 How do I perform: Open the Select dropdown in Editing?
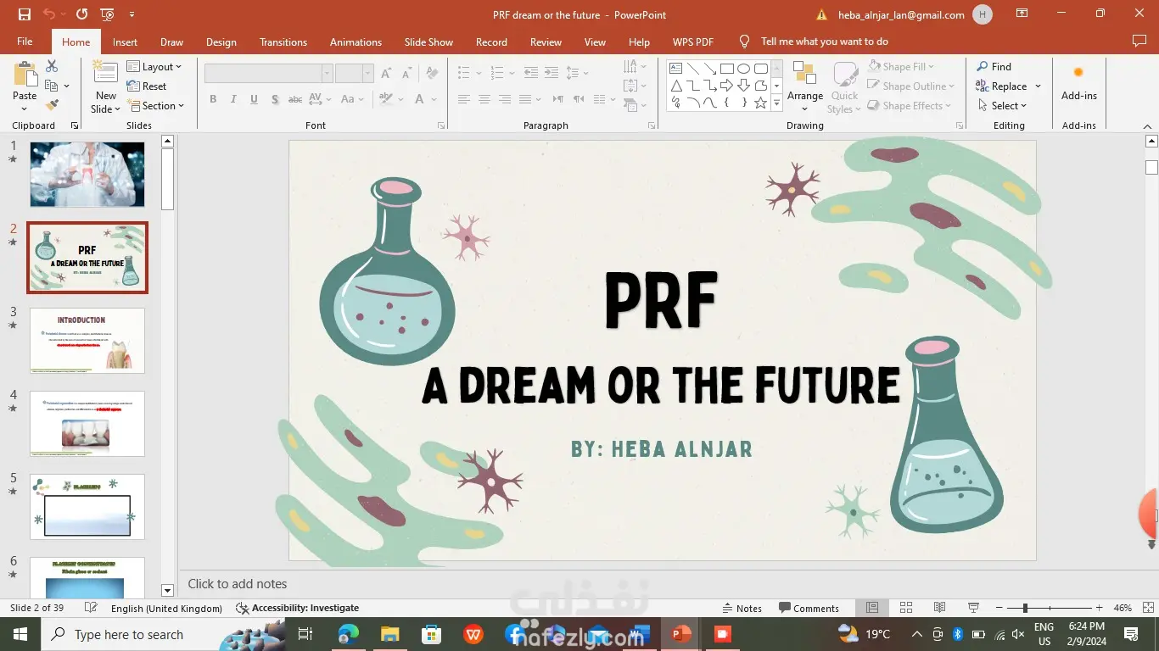pos(1001,105)
